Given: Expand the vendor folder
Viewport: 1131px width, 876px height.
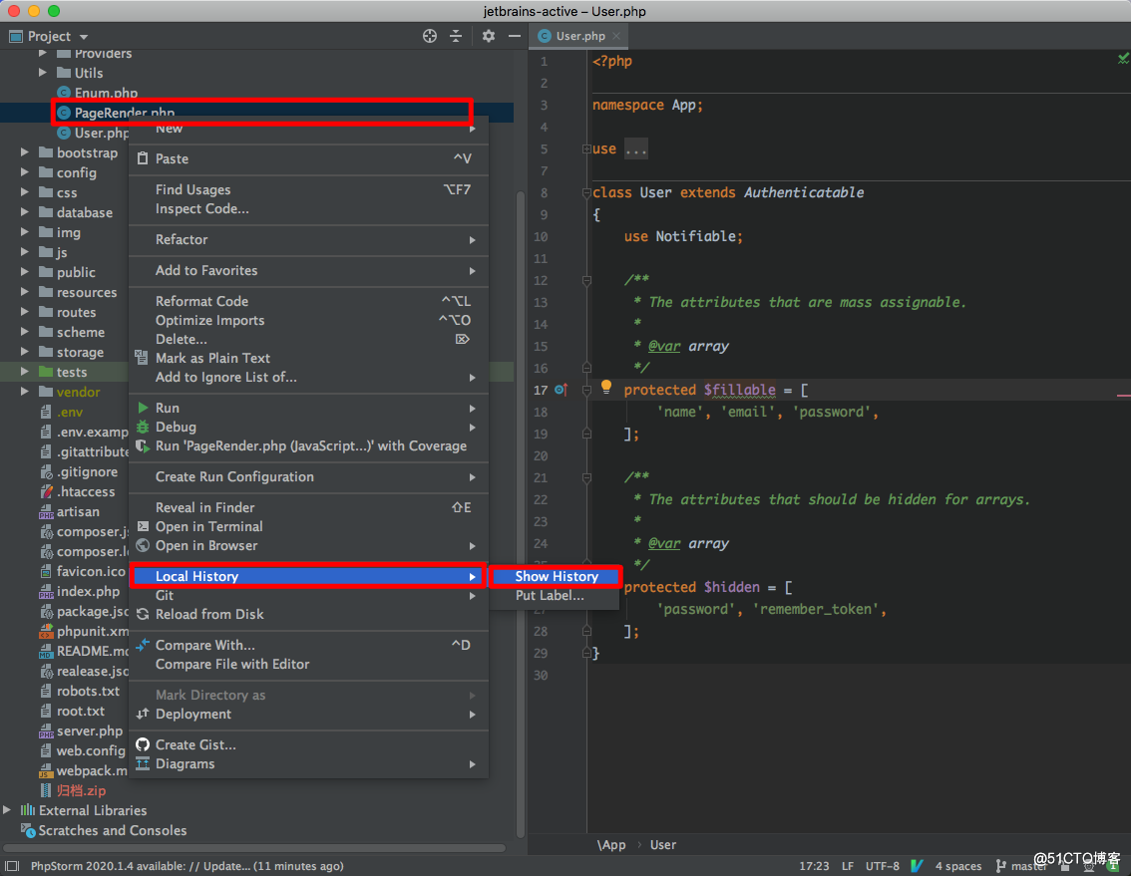Looking at the screenshot, I should [25, 392].
